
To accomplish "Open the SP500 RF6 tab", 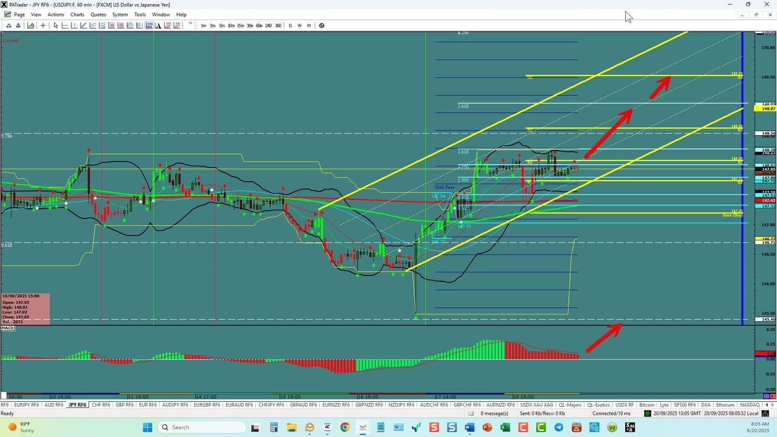I will point(684,405).
